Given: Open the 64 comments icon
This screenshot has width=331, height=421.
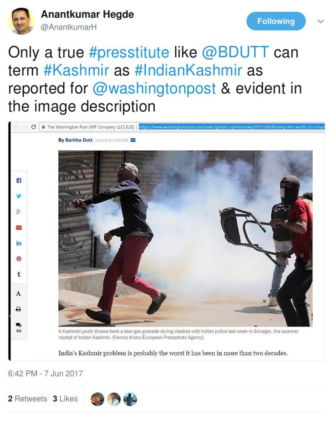Looking at the screenshot, I should click(19, 327).
